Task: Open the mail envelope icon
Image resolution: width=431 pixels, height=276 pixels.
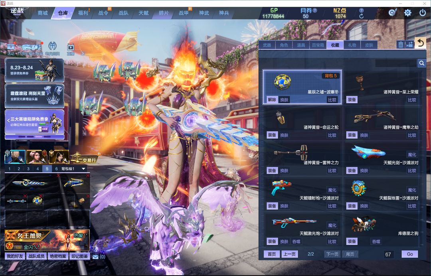Action: click(x=95, y=257)
